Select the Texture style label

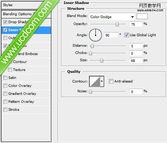(19, 70)
